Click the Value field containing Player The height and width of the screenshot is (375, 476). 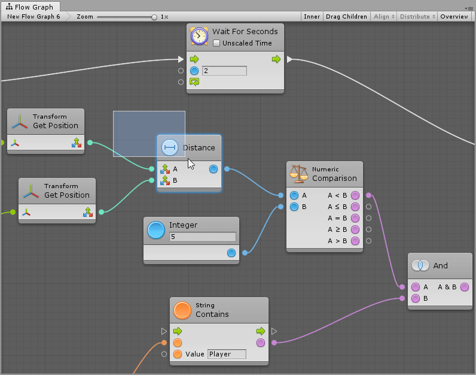coord(227,354)
